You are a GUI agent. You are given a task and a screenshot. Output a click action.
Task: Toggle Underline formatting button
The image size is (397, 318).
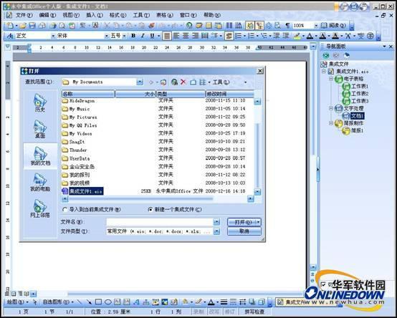[152, 36]
